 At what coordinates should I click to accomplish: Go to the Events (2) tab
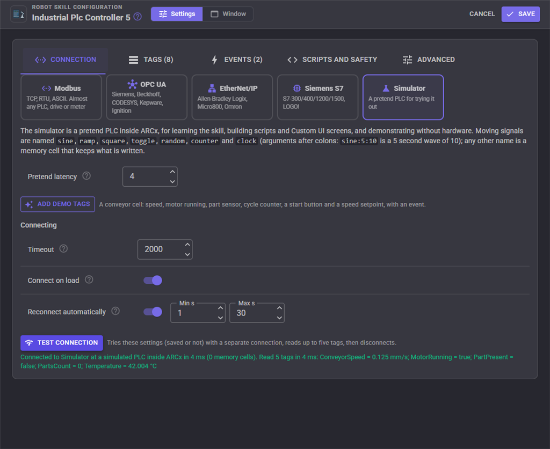[x=237, y=60]
